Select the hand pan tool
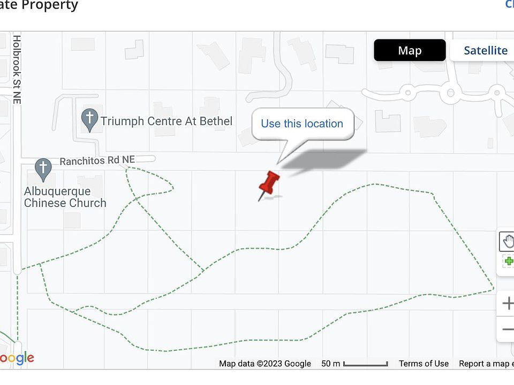Image resolution: width=514 pixels, height=385 pixels. point(508,241)
